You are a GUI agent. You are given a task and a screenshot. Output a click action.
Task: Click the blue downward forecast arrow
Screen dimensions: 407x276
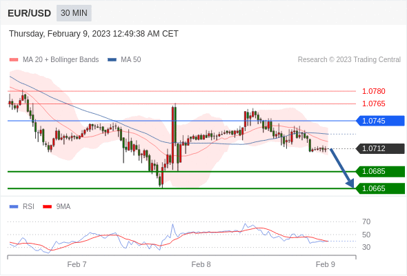point(342,168)
